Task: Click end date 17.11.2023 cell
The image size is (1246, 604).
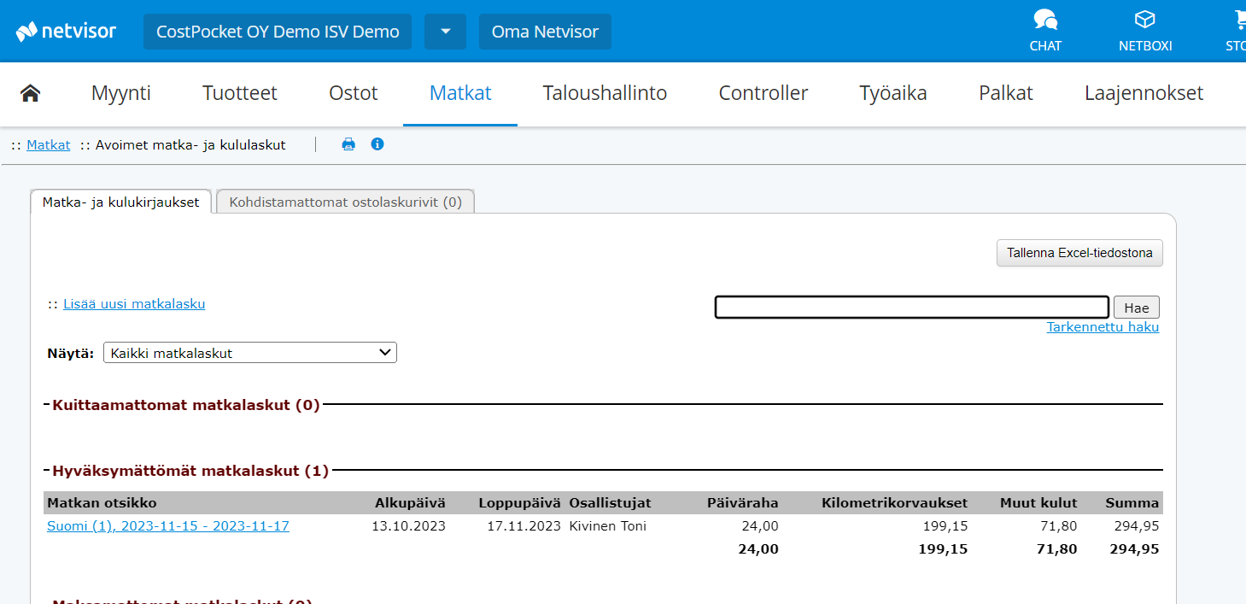Action: [524, 526]
